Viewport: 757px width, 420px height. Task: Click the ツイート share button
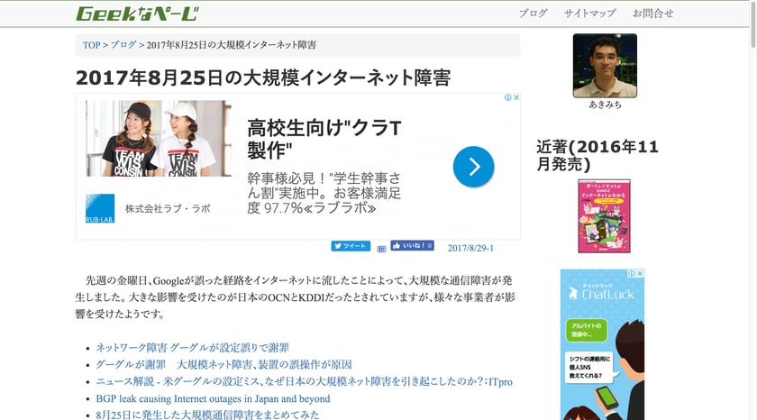(x=351, y=246)
